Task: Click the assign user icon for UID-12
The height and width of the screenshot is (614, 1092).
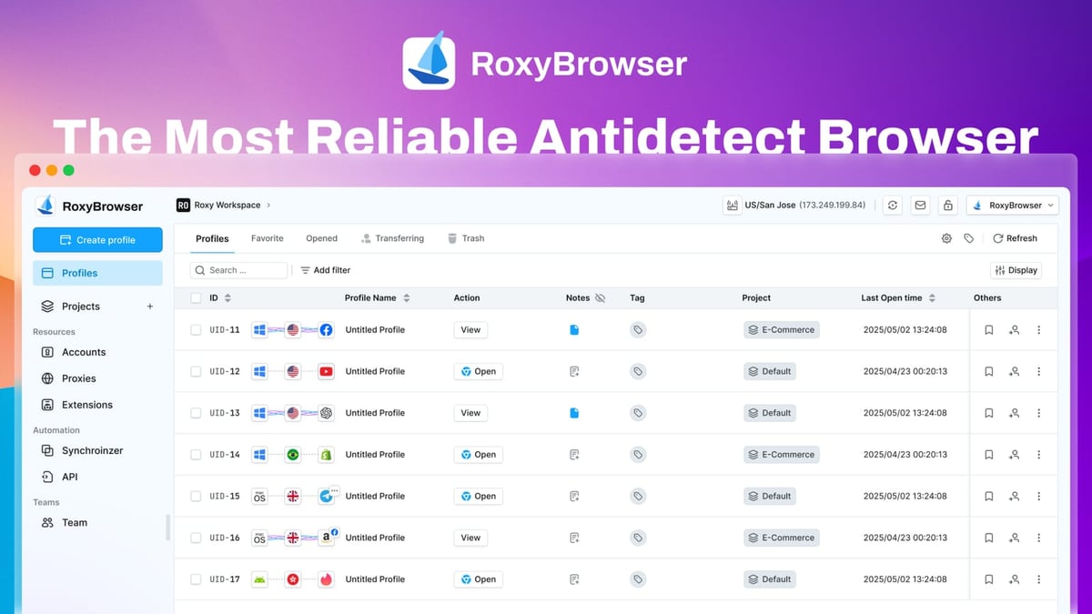Action: tap(1014, 371)
